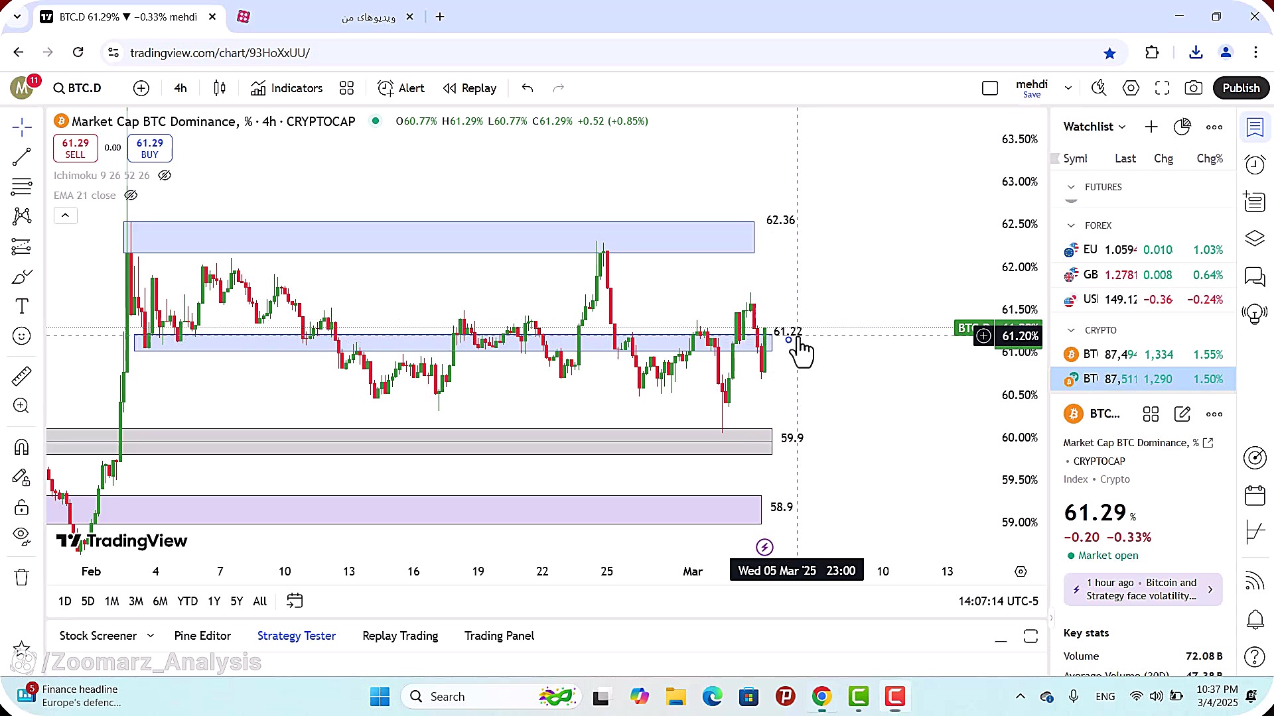Open the object tree layers panel
The width and height of the screenshot is (1274, 716).
(x=1255, y=238)
